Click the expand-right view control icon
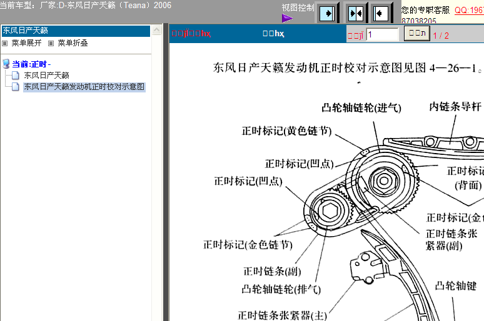484x321 pixels. (327, 13)
